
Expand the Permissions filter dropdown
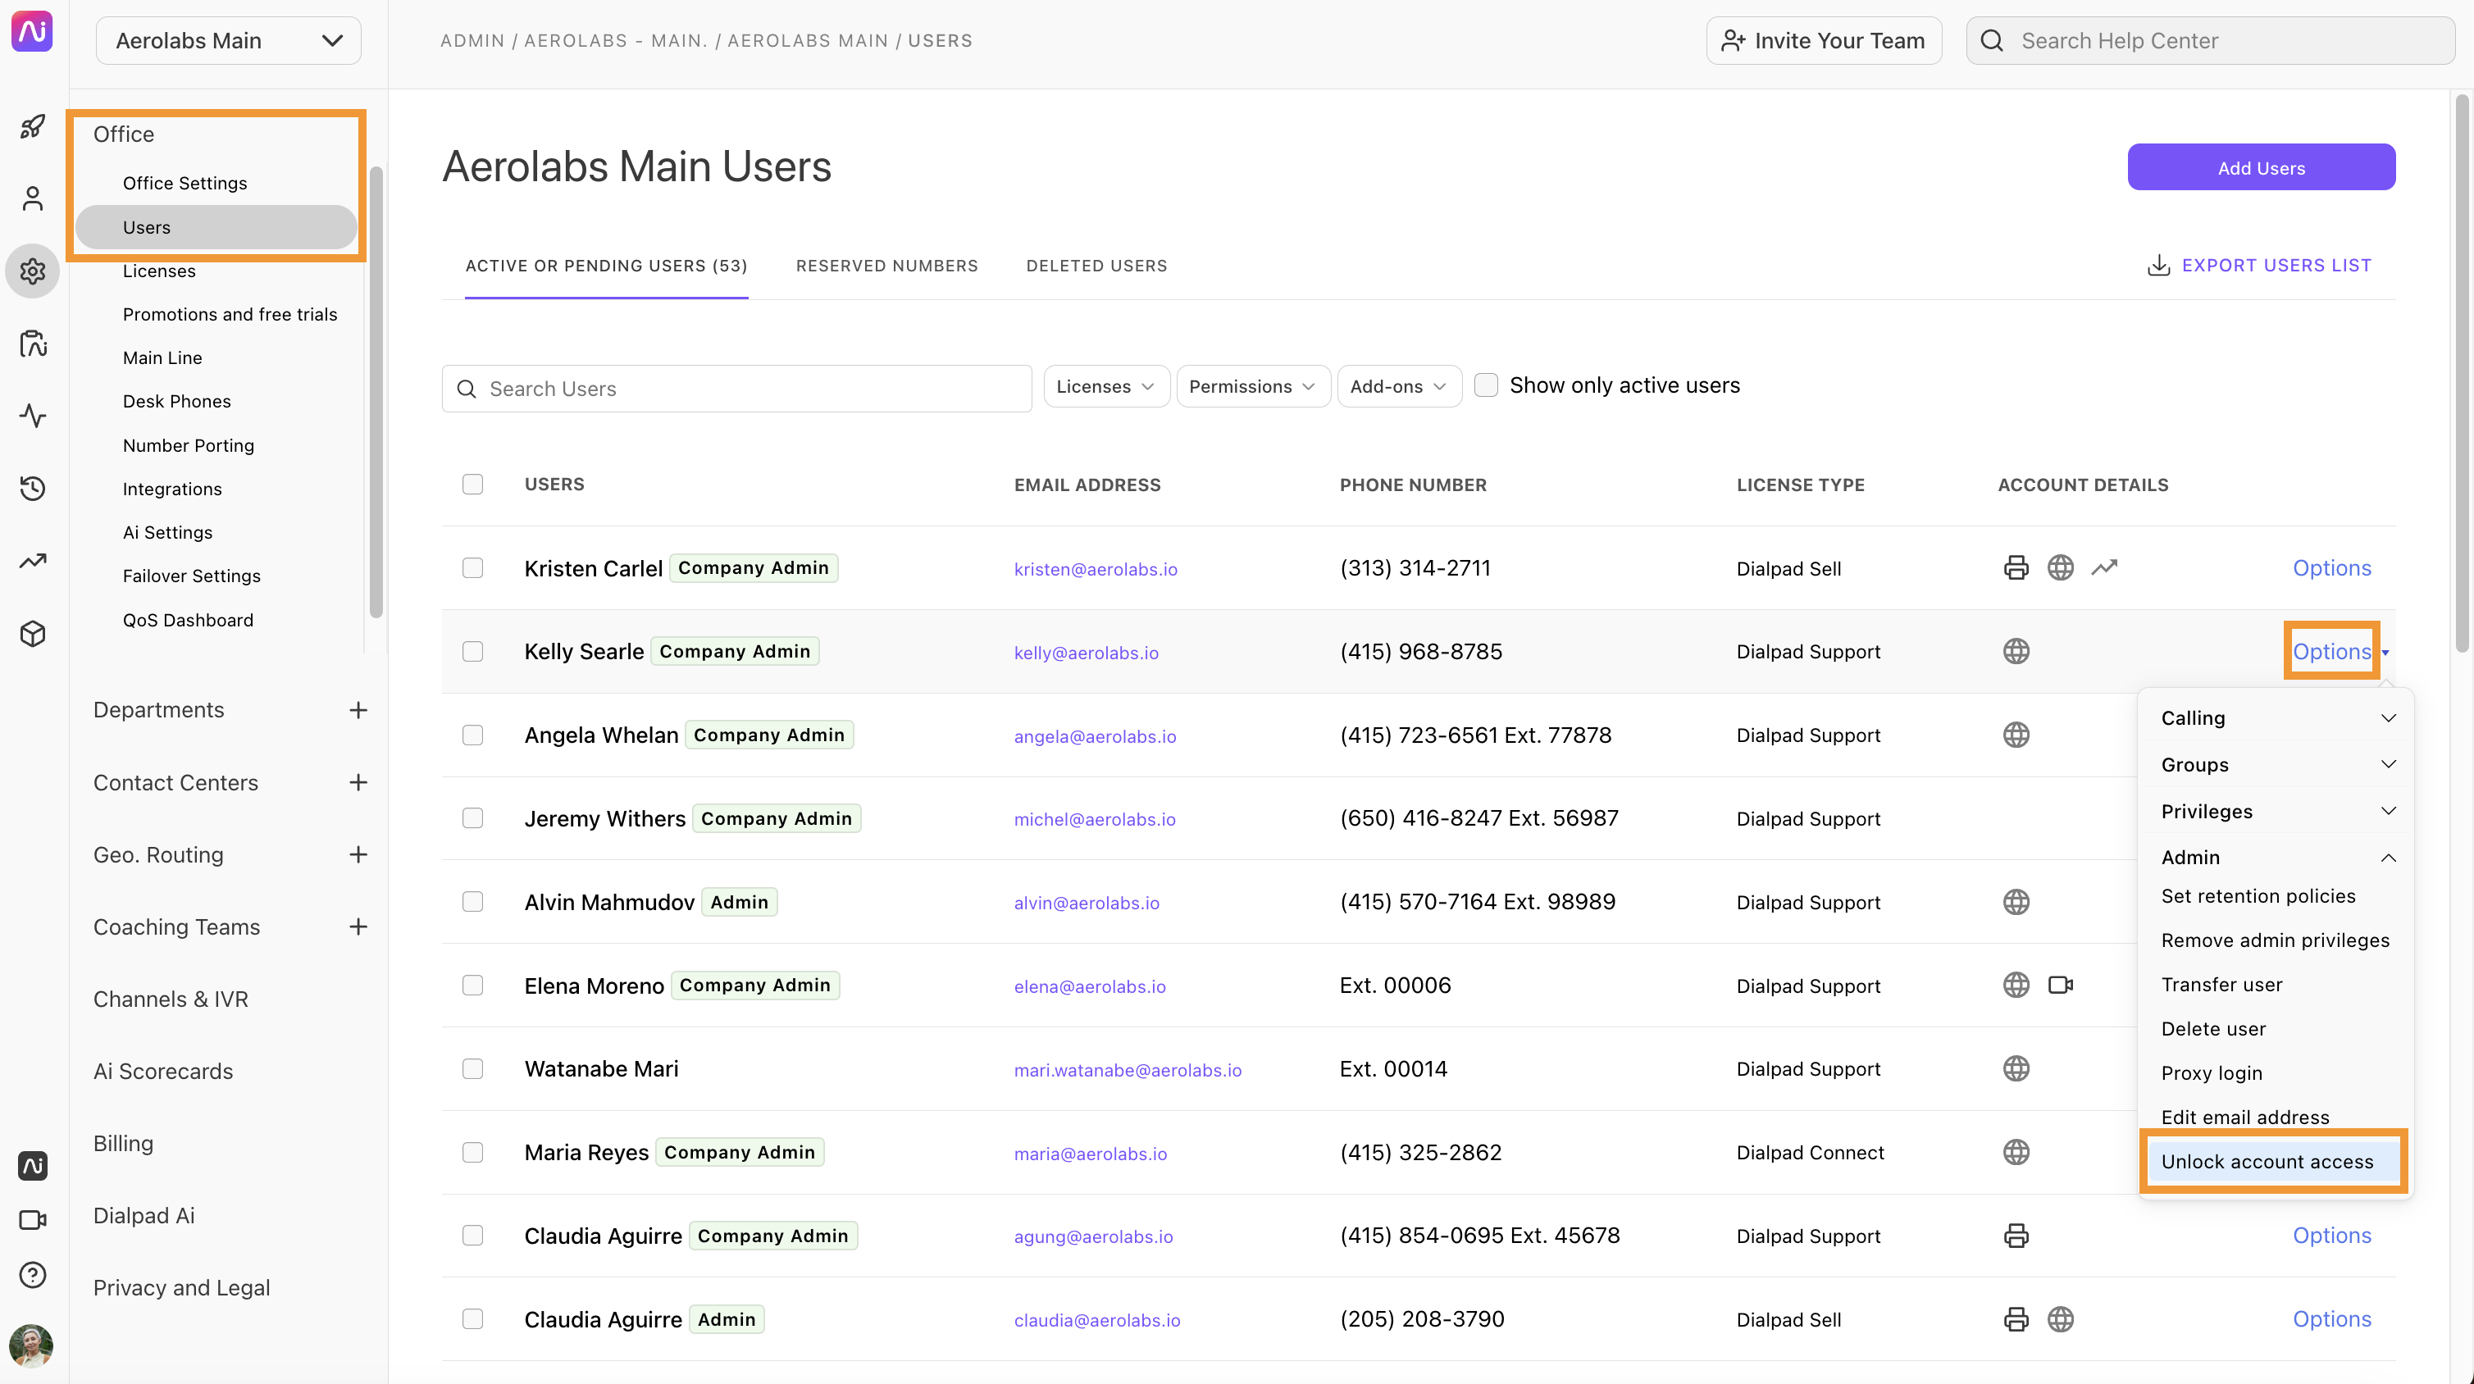click(x=1249, y=385)
